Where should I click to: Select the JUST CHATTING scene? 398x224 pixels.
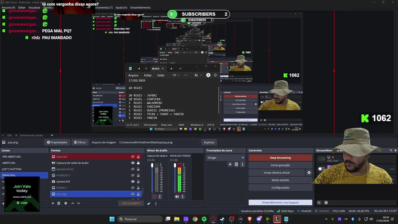[24, 169]
